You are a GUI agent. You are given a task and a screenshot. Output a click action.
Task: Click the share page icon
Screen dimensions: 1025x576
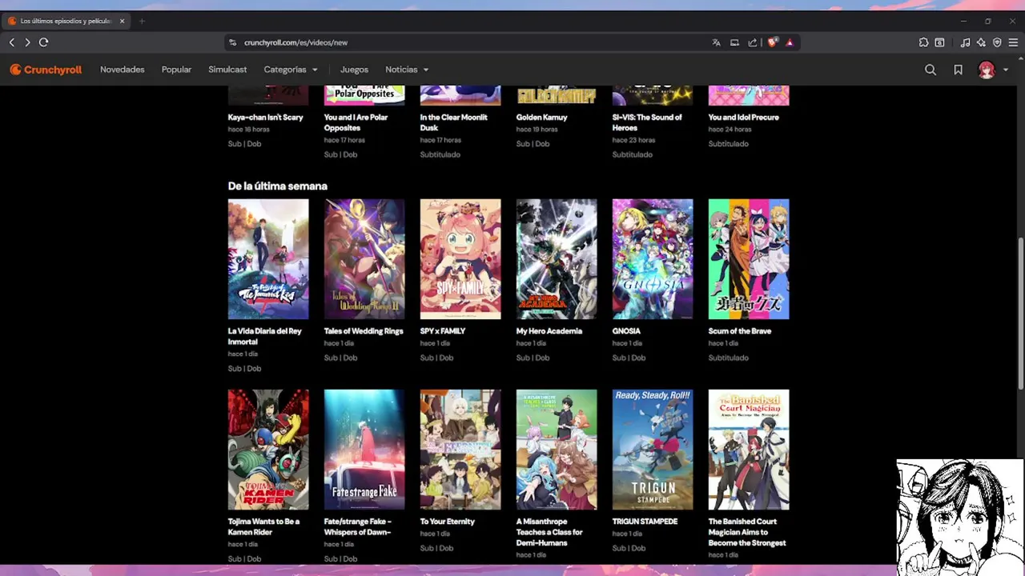753,42
